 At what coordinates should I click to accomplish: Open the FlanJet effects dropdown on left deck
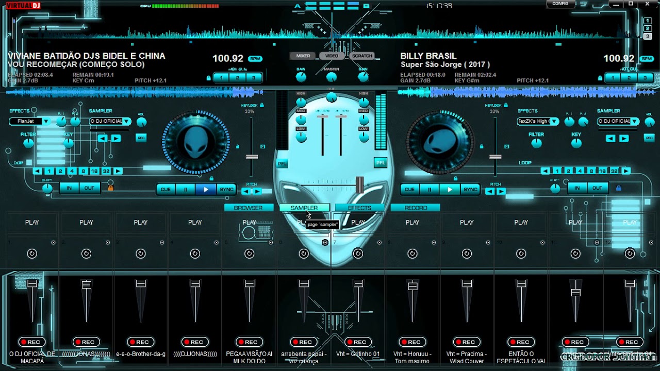[46, 122]
